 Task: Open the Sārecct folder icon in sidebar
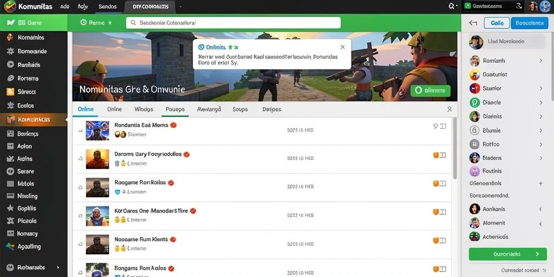[x=11, y=92]
